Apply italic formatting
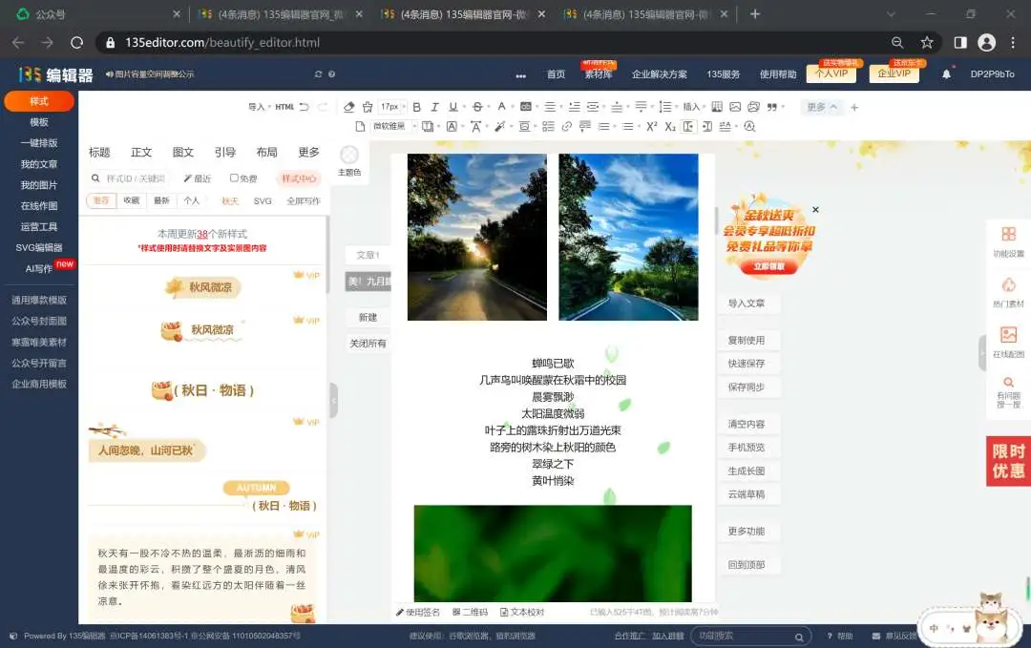 [x=434, y=107]
